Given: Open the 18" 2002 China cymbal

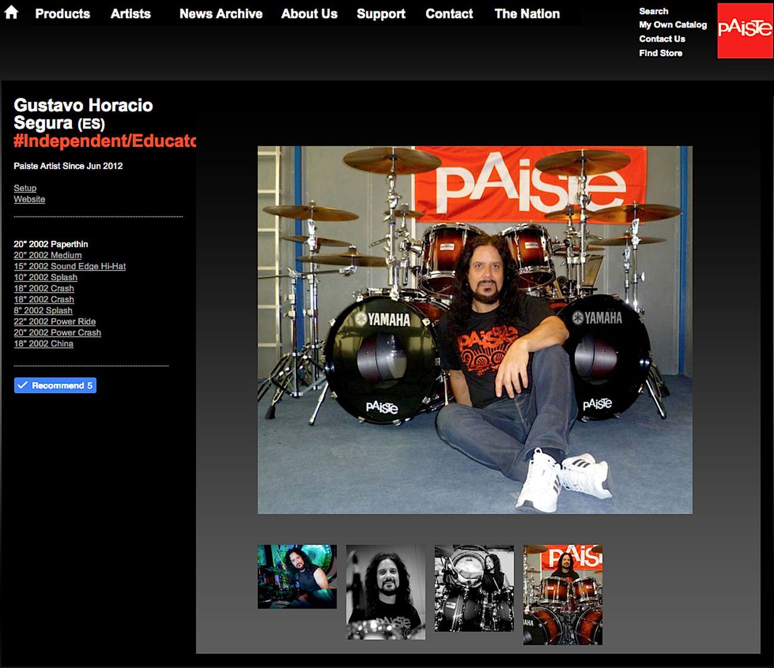Looking at the screenshot, I should pos(43,344).
